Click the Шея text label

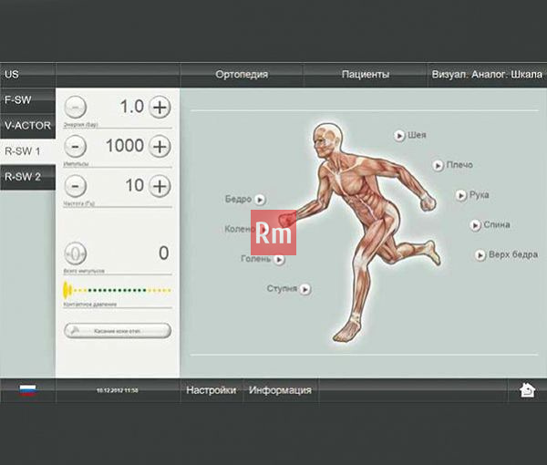417,135
